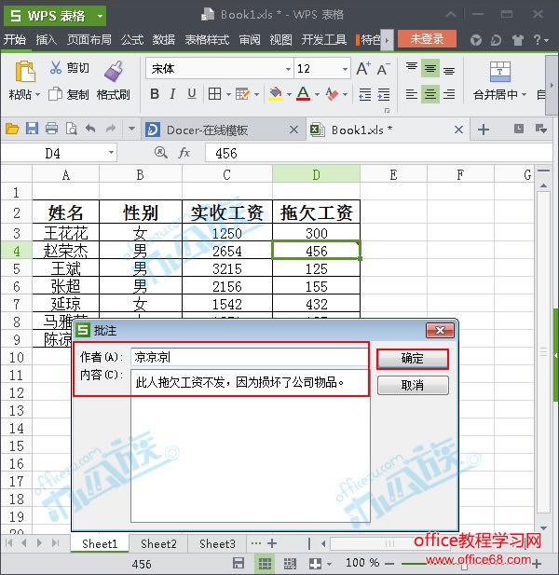The width and height of the screenshot is (559, 575).
Task: Align text to top of cell
Action: (x=411, y=69)
